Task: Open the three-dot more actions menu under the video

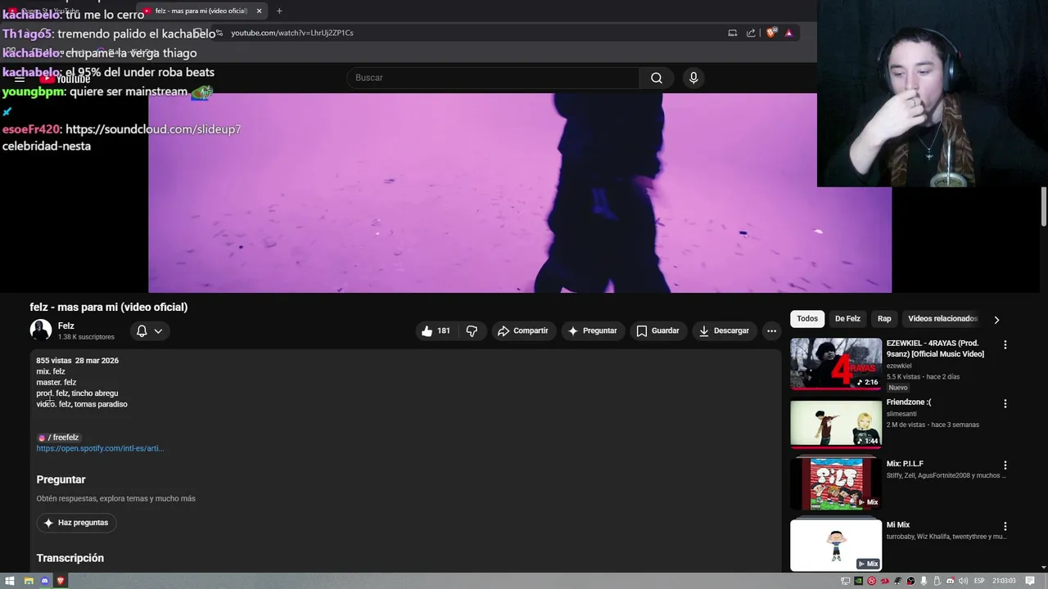Action: pos(771,330)
